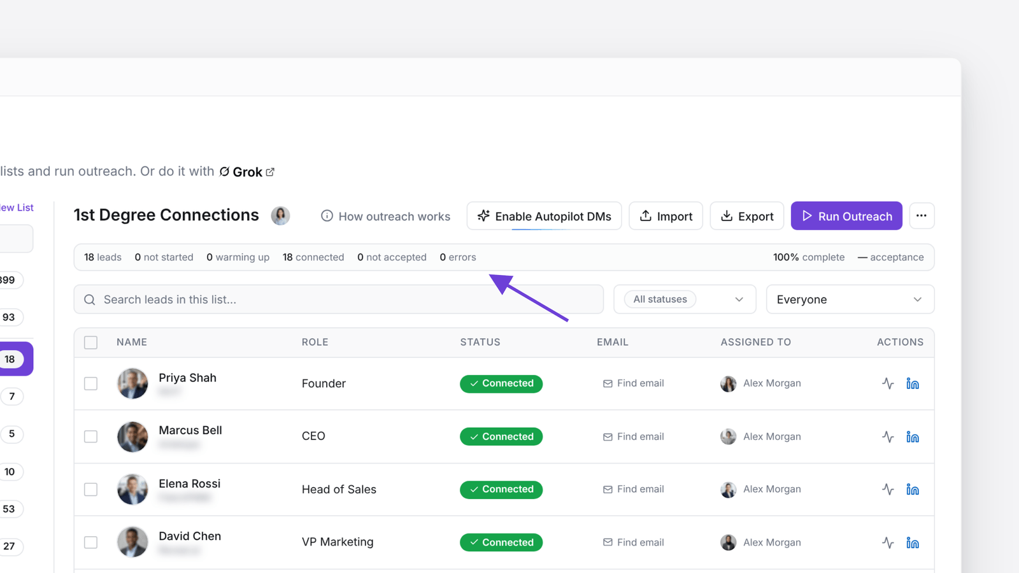Start Run Outreach

(x=846, y=216)
